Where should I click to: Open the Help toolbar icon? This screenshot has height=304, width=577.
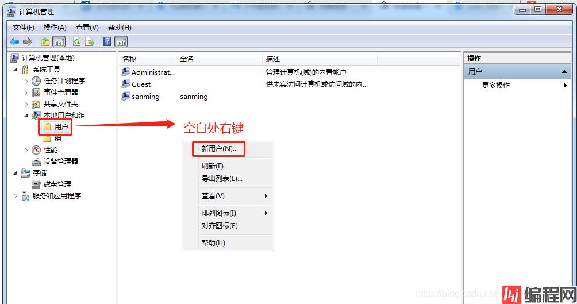(x=107, y=41)
